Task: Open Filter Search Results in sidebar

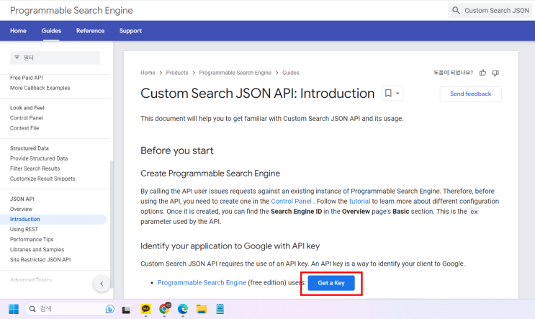Action: [x=35, y=169]
